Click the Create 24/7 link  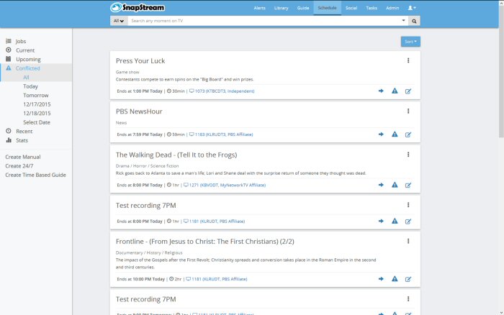[x=19, y=165]
